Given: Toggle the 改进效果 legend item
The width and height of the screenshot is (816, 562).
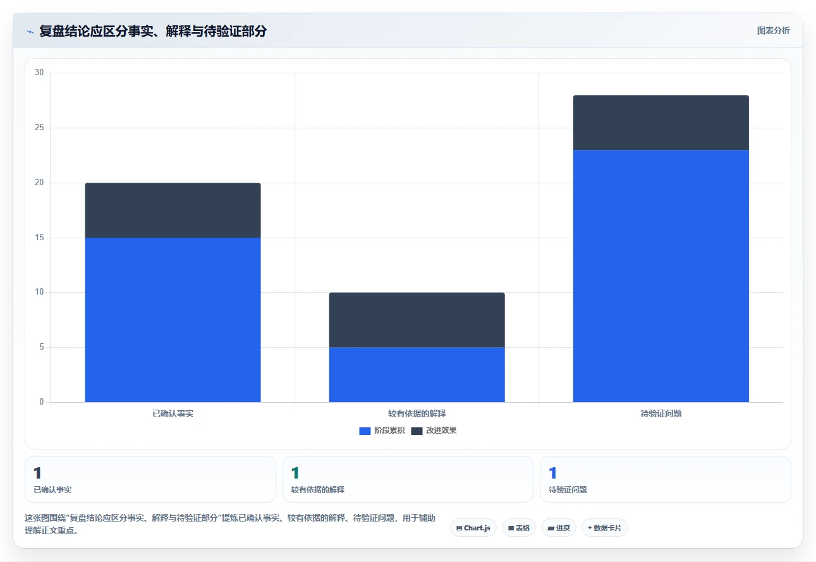Looking at the screenshot, I should [x=434, y=431].
